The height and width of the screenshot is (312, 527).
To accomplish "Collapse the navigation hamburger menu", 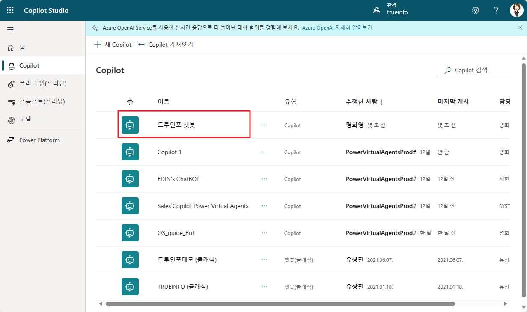I will [10, 30].
